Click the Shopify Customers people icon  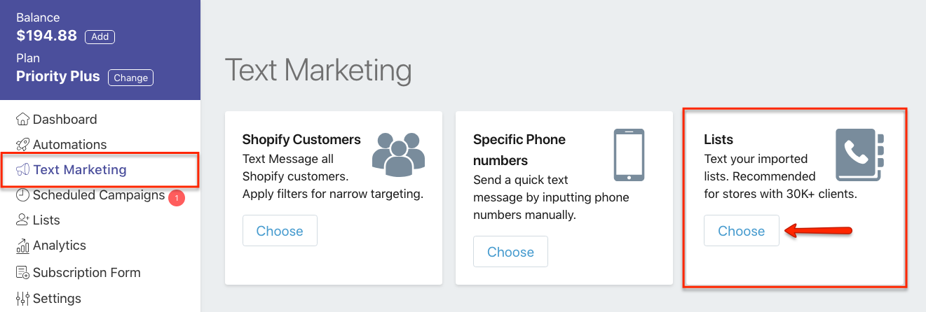pyautogui.click(x=399, y=155)
